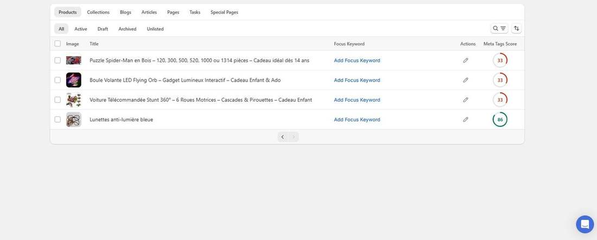Add Focus Keyword for Boule Volante LED
The height and width of the screenshot is (240, 597).
(357, 80)
